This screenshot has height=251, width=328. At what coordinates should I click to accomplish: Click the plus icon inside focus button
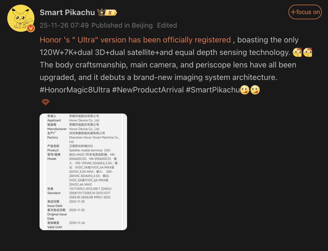point(293,12)
